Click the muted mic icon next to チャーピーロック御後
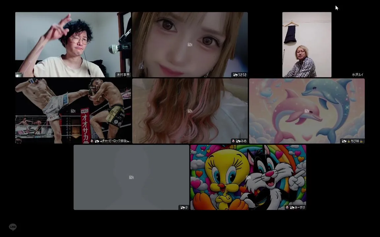This screenshot has width=380, height=237. tap(92, 141)
